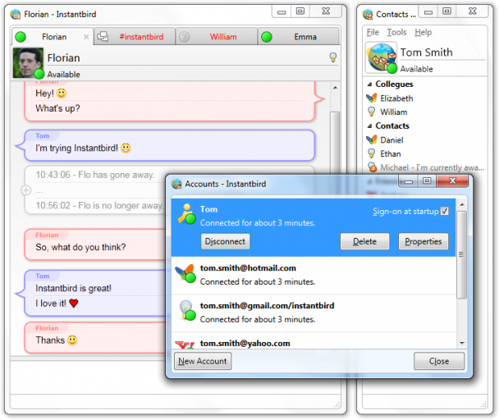
Task: Click the hotmail account protocol icon
Action: coord(186,273)
